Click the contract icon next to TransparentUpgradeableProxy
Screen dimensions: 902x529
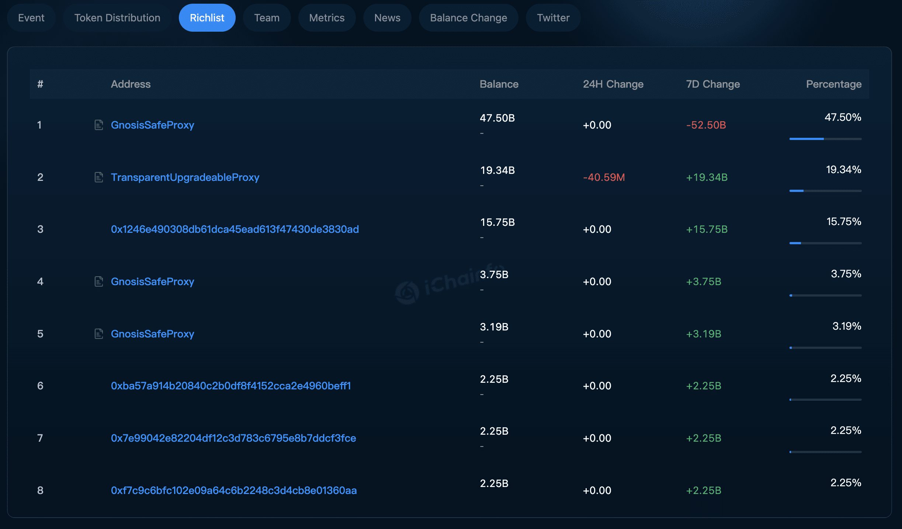click(x=98, y=177)
